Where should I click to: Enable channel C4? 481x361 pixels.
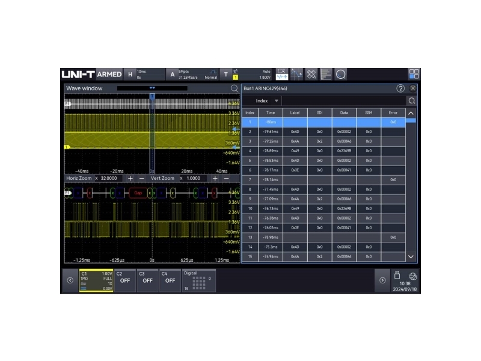point(170,280)
